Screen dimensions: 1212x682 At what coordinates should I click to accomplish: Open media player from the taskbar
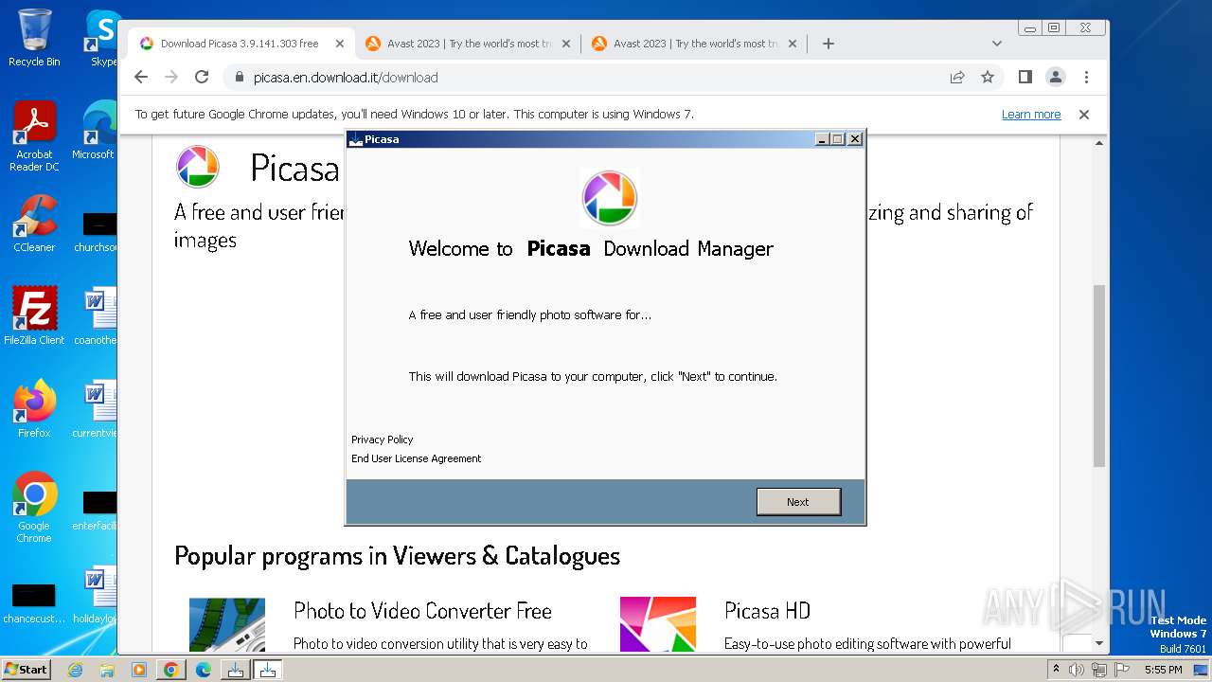point(138,670)
